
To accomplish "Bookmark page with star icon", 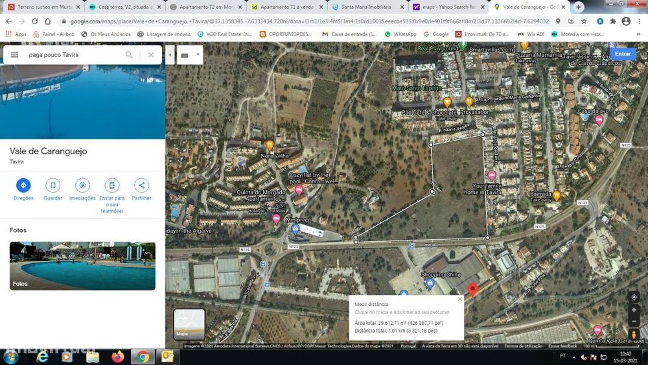I will (584, 21).
